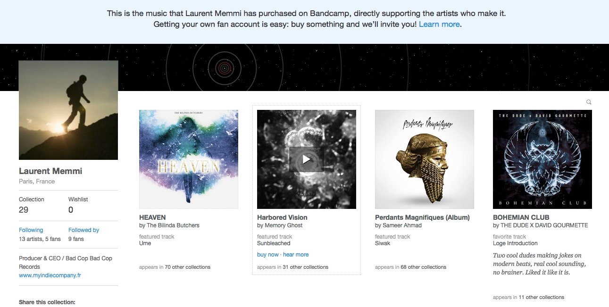Click the BOHEMIAN CLUB title link
The width and height of the screenshot is (609, 307).
click(x=521, y=217)
